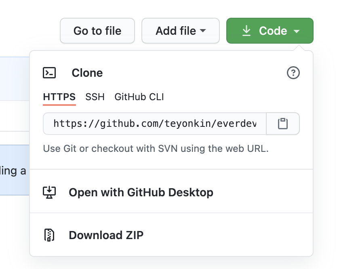This screenshot has height=269, width=337.
Task: Choose Open with GitHub Desktop
Action: (x=171, y=192)
